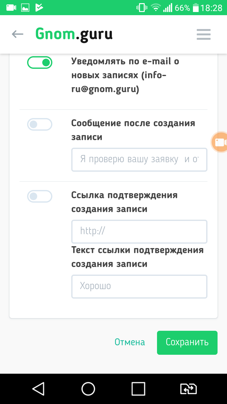Screen dimensions: 227x404
Task: Disable e-mail notifications for new records
Action: tap(40, 62)
